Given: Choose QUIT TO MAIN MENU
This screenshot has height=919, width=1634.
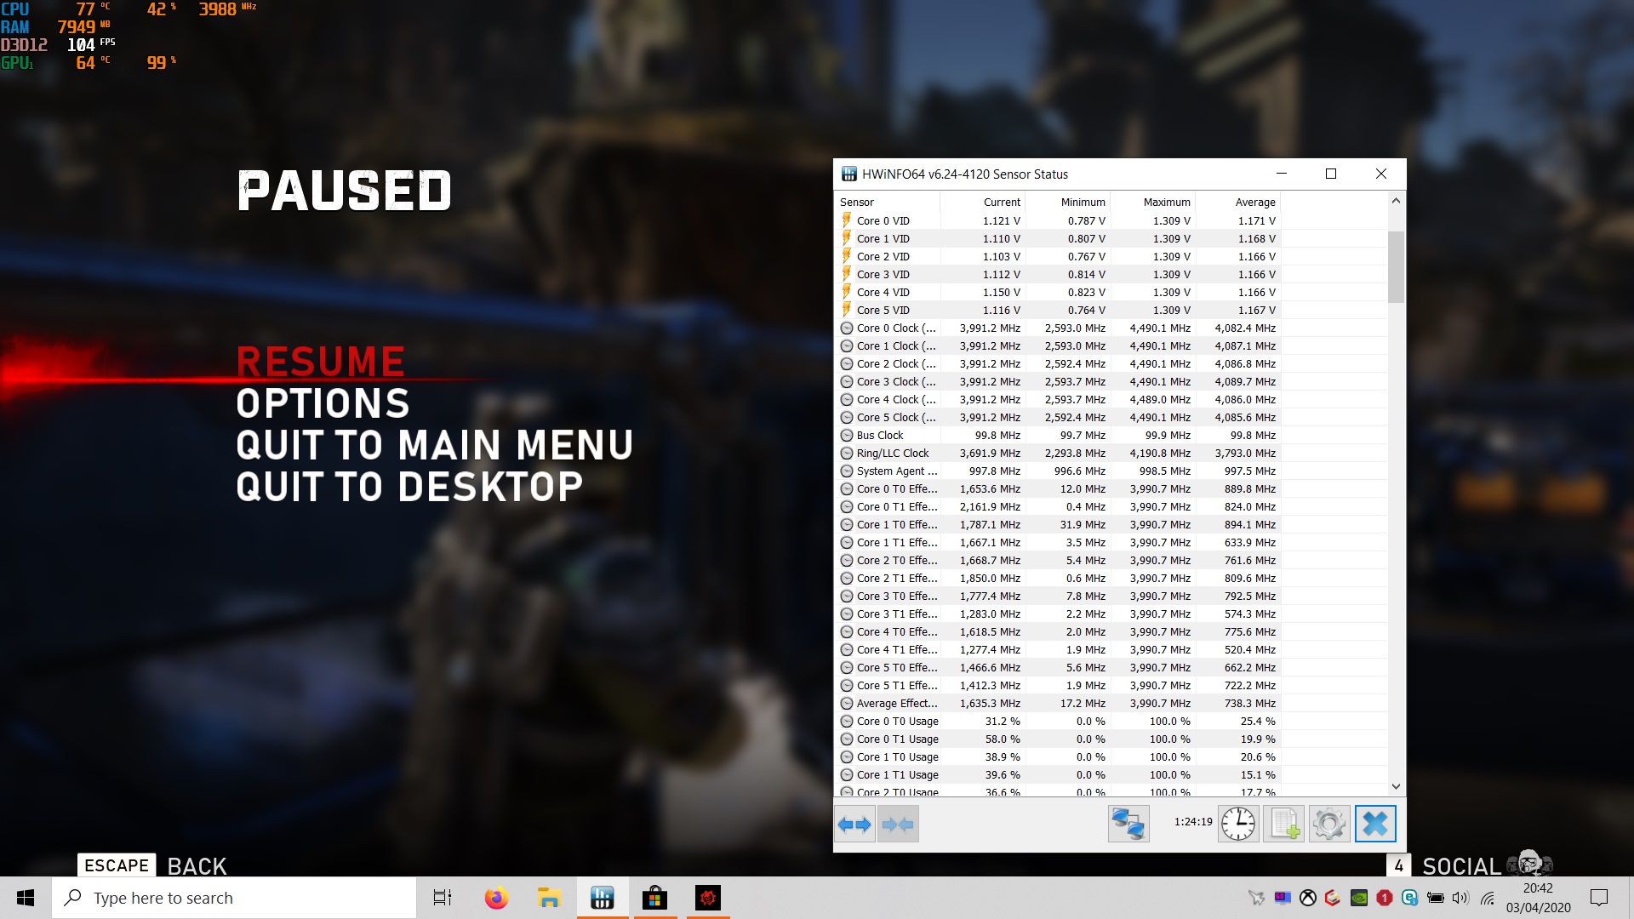Looking at the screenshot, I should coord(435,445).
